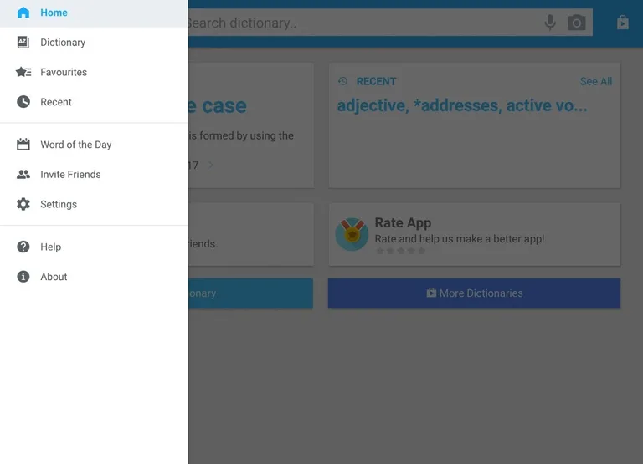Tap the Help question mark icon
The height and width of the screenshot is (464, 643).
tap(23, 247)
